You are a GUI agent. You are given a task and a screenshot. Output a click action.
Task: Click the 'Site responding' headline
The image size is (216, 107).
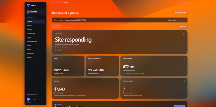tap(73, 40)
